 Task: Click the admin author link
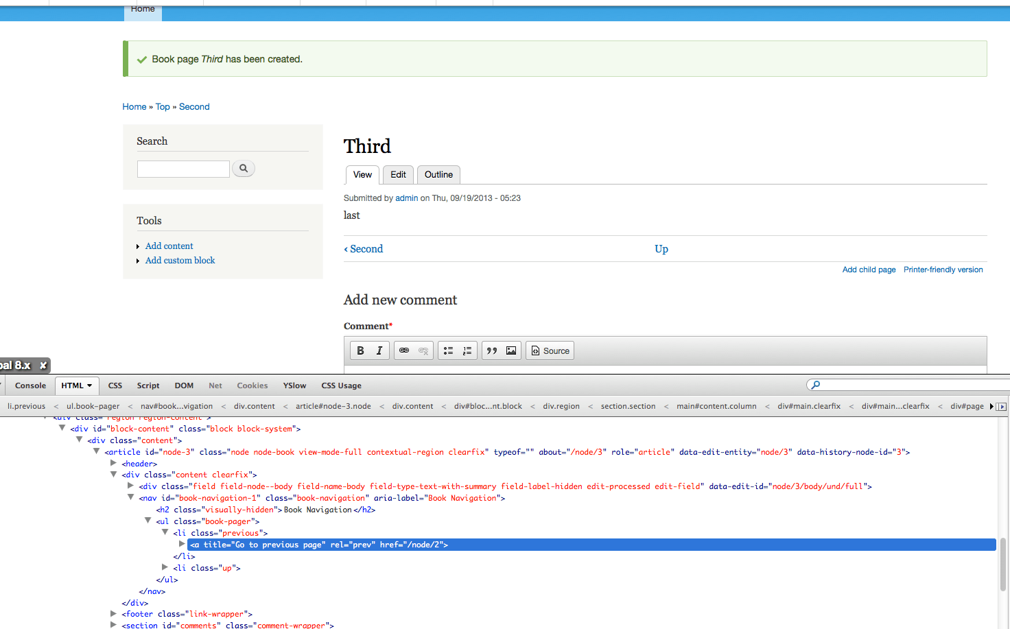tap(406, 198)
